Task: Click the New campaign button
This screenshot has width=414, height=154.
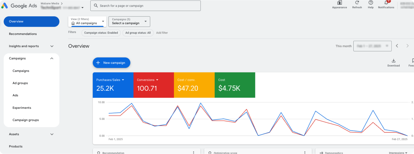Action: coord(111,63)
